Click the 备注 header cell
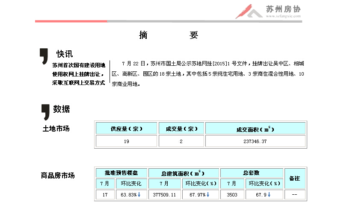 pos(295,179)
